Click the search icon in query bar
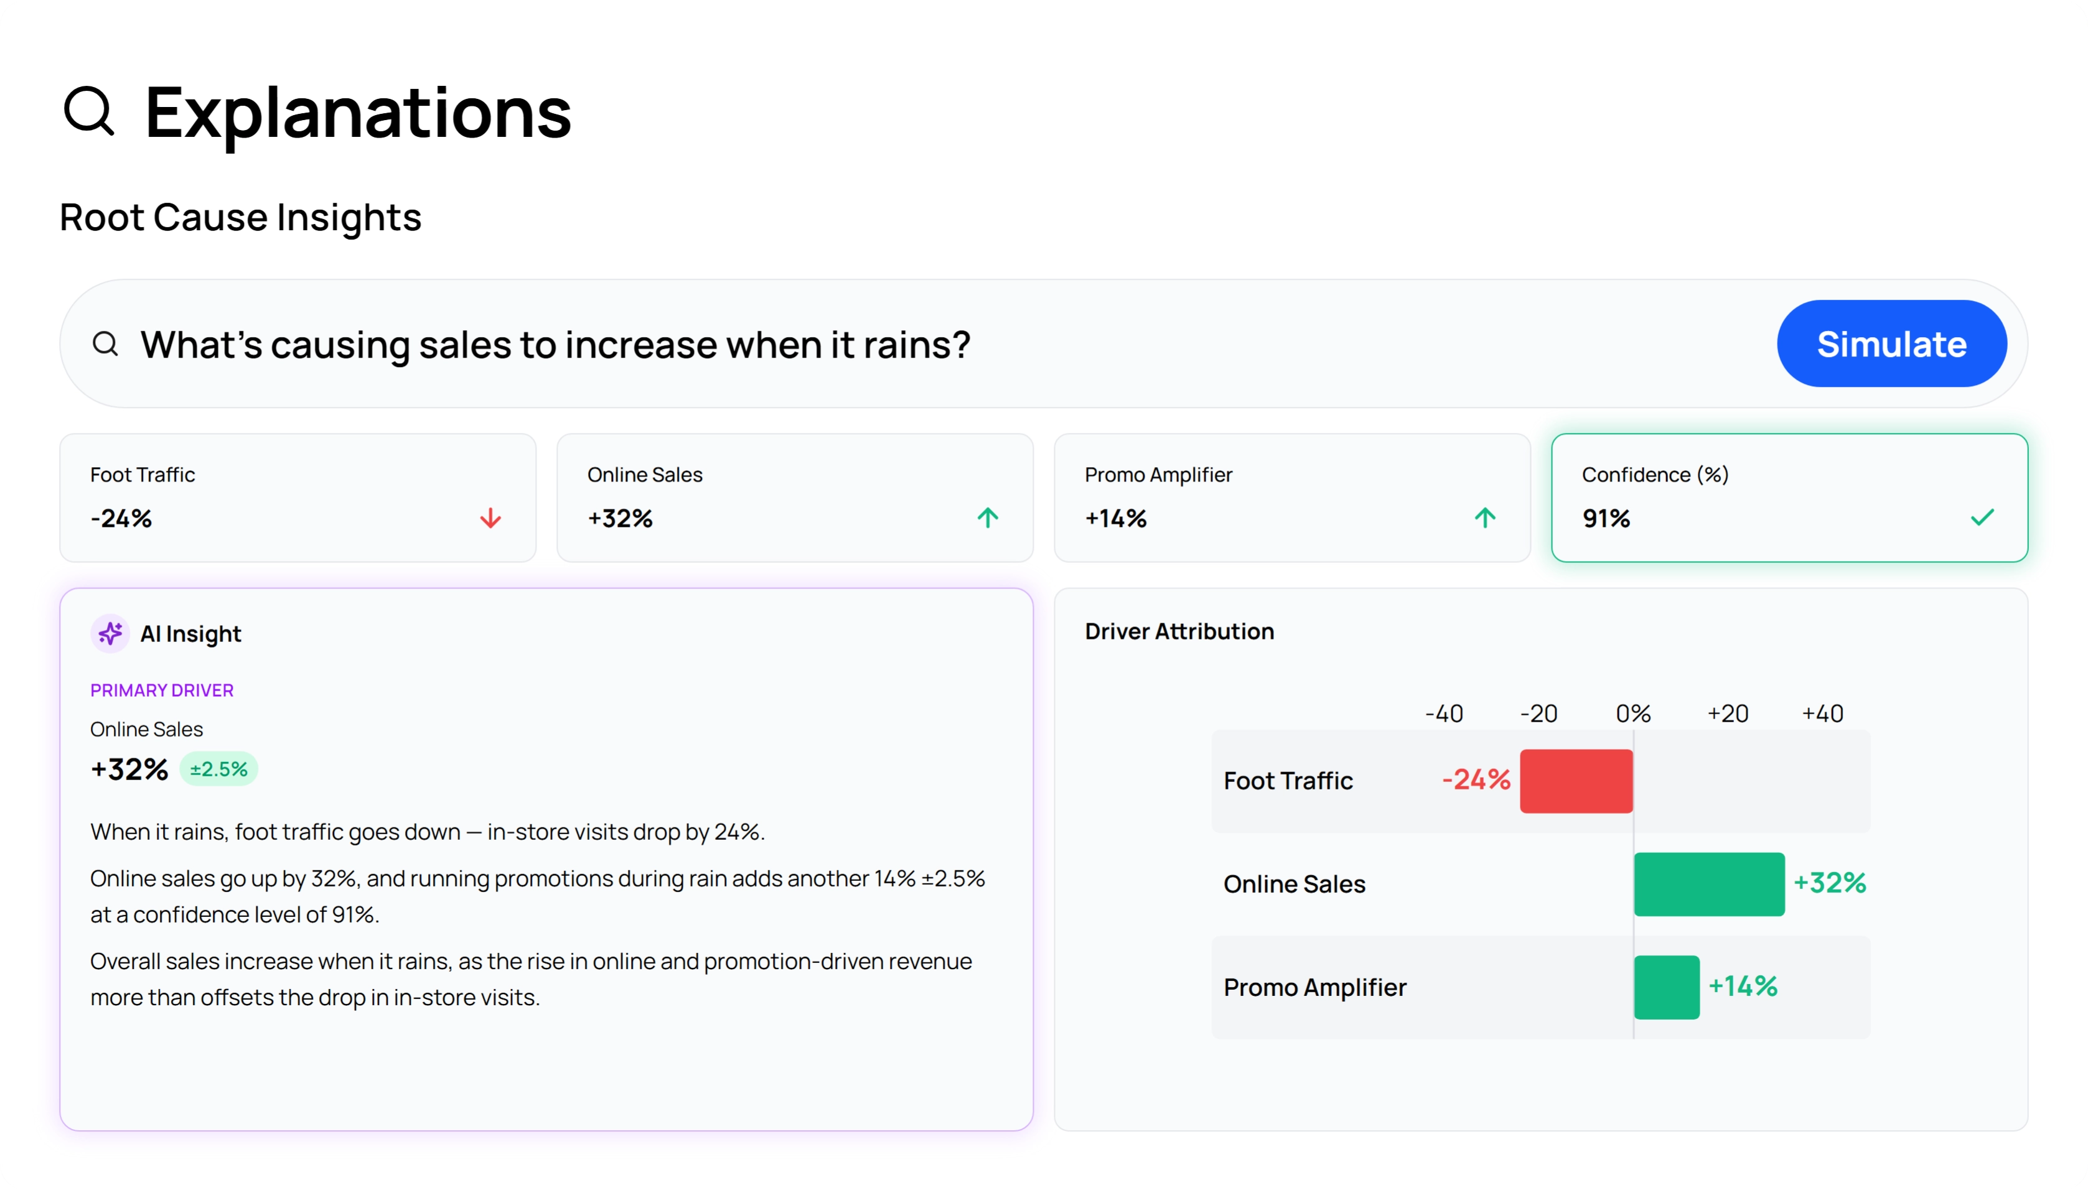Screen dimensions: 2088x1190 point(105,344)
